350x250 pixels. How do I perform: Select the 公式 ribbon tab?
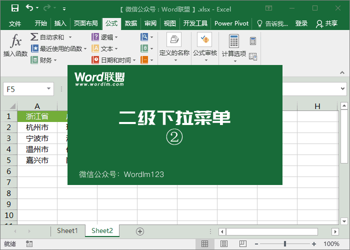[x=111, y=23]
